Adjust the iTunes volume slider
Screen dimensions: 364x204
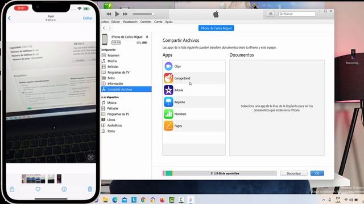(x=143, y=14)
